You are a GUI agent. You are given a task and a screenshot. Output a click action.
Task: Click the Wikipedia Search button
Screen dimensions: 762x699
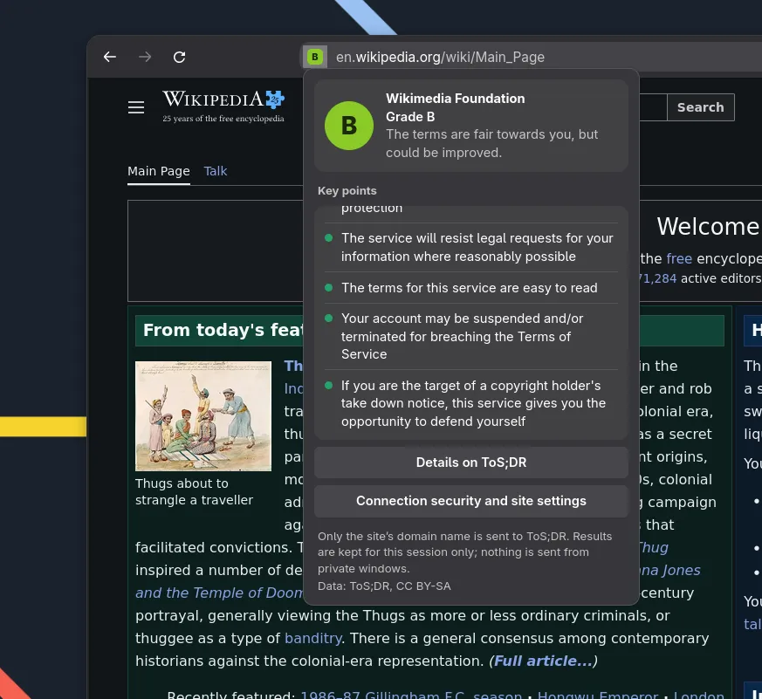tap(700, 107)
